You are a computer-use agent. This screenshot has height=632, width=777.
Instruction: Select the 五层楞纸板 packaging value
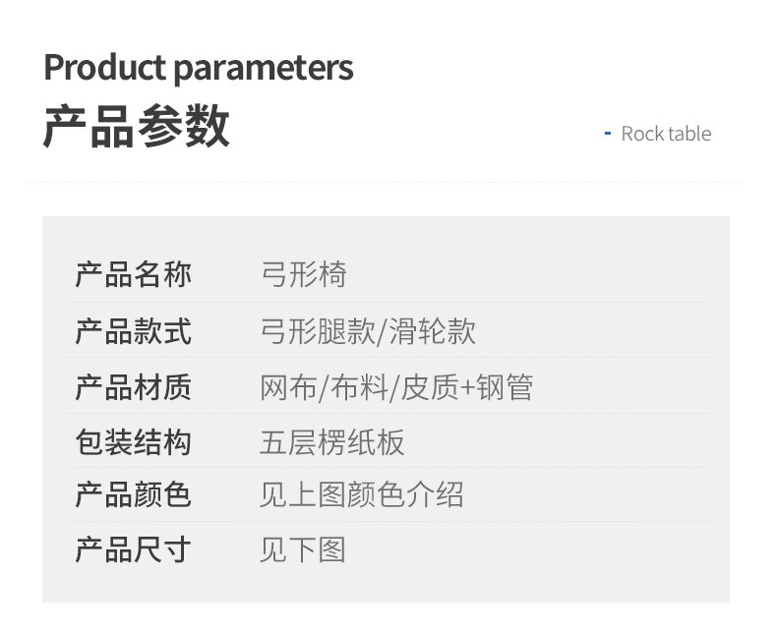tap(331, 442)
